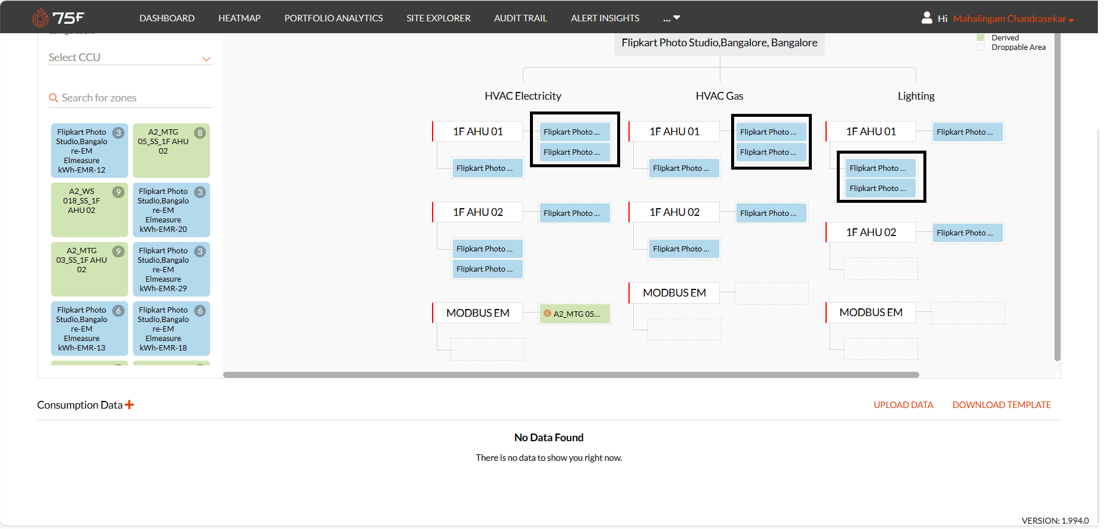1105x529 pixels.
Task: Expand the more menu ellipsis in navbar
Action: [672, 18]
